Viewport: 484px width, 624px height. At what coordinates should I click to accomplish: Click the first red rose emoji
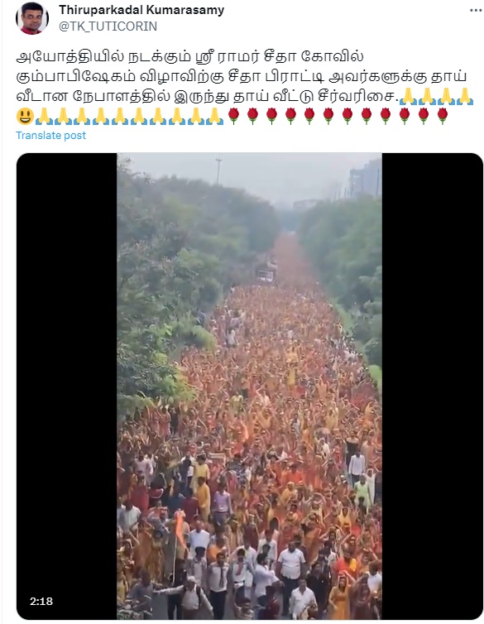[233, 116]
